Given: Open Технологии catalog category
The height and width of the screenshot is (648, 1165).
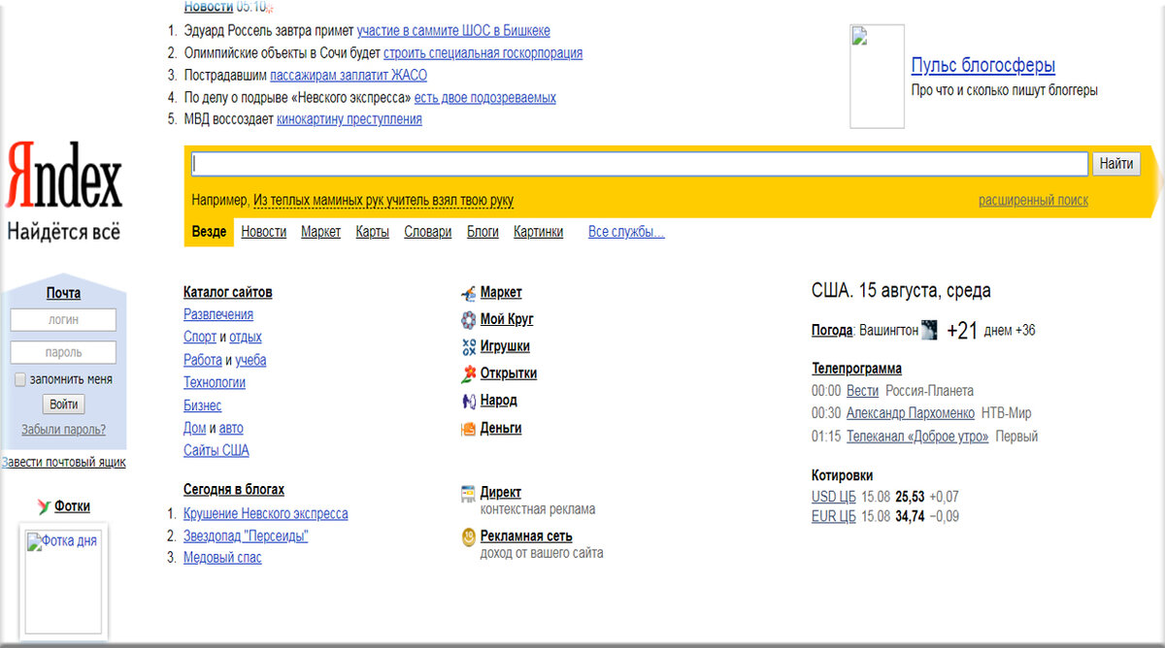Looking at the screenshot, I should click(x=215, y=382).
